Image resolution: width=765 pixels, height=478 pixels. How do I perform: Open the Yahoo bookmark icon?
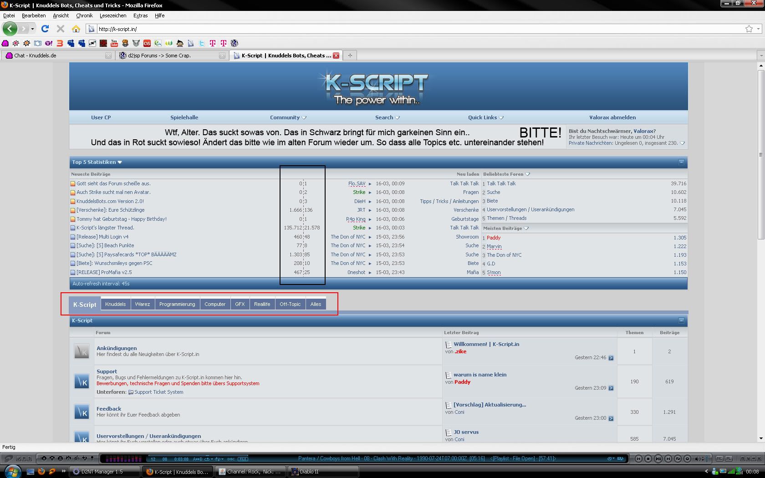coord(48,43)
